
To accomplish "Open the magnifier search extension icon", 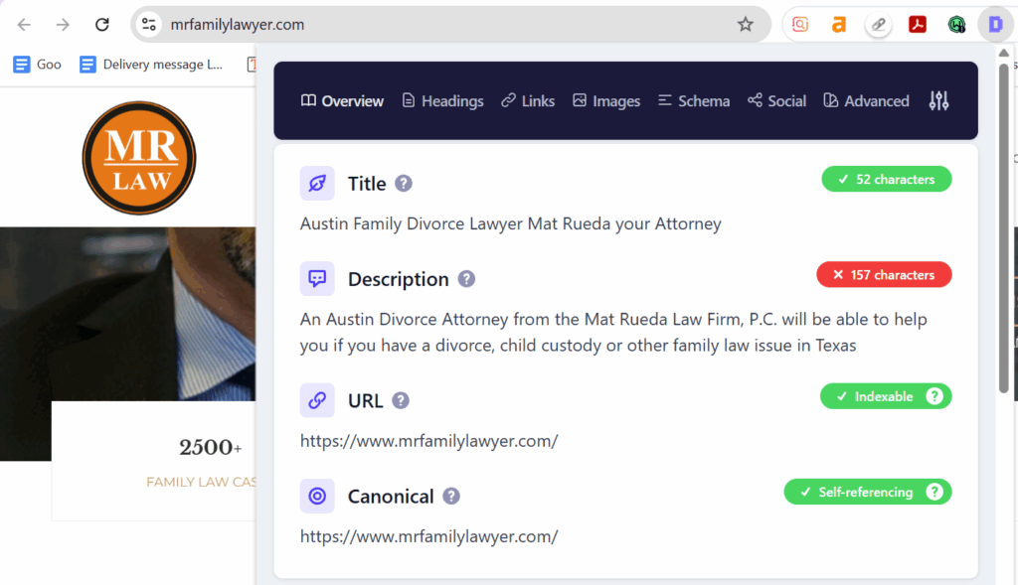I will (800, 25).
